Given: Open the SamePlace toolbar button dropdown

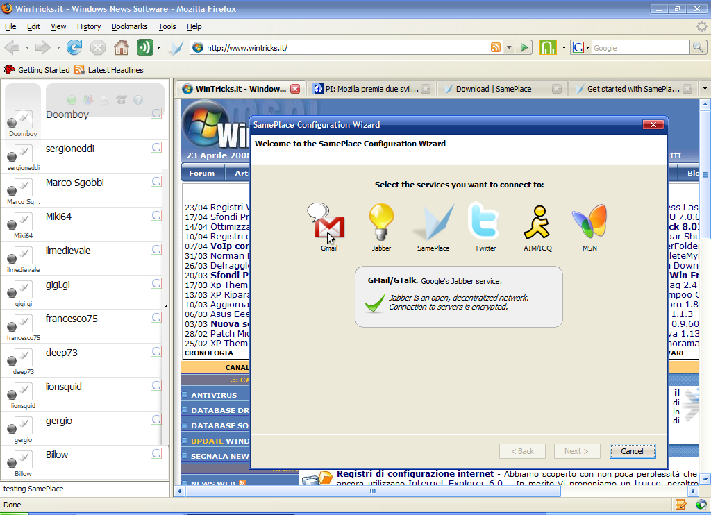Looking at the screenshot, I should (158, 48).
